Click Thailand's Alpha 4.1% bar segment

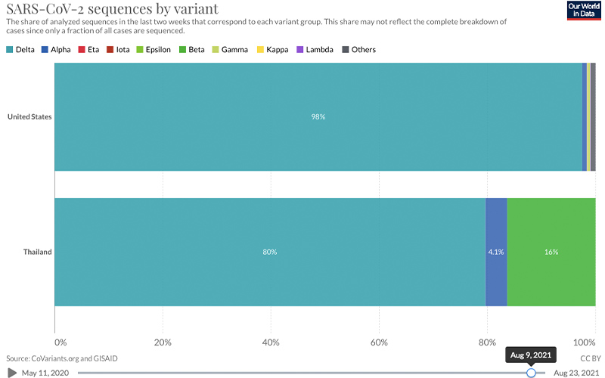point(495,252)
